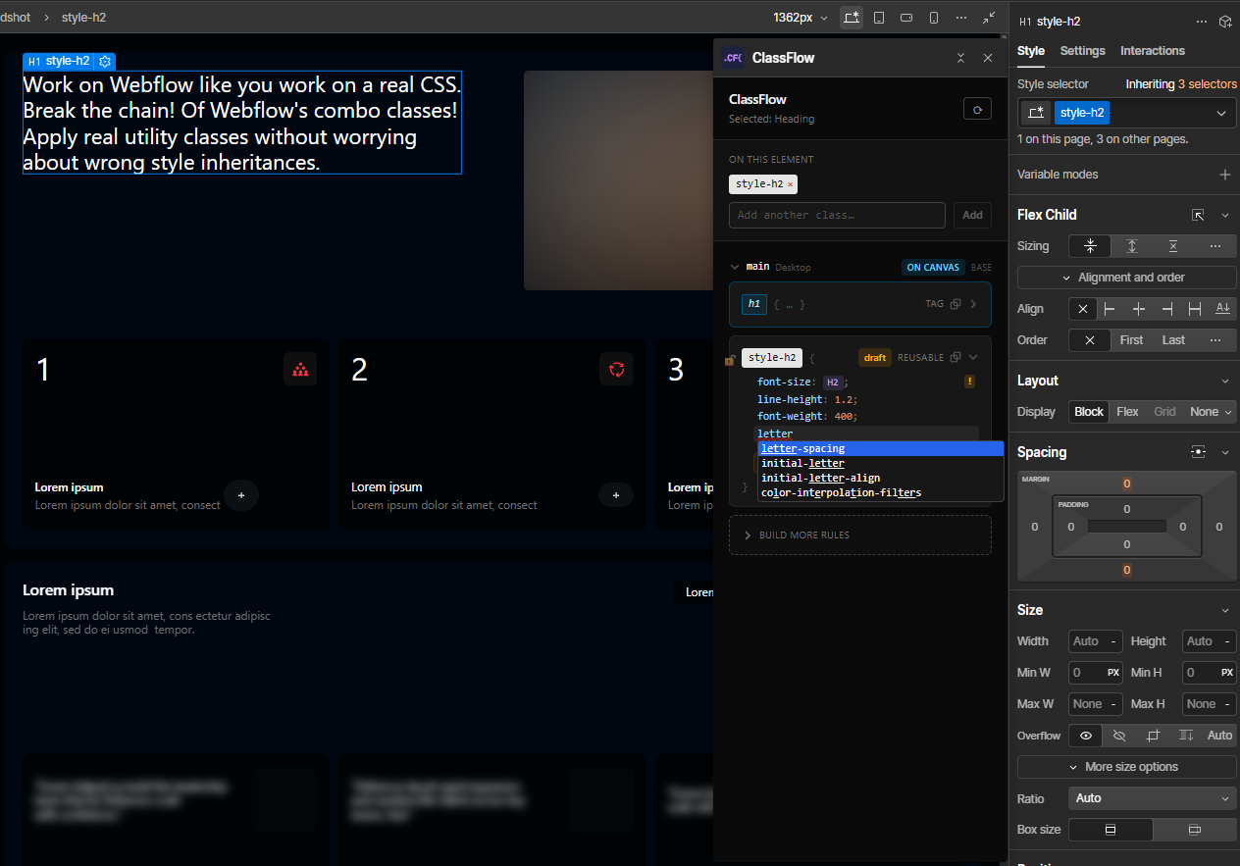Expand BUILD MORE RULES section
Image resolution: width=1240 pixels, height=866 pixels.
[860, 535]
